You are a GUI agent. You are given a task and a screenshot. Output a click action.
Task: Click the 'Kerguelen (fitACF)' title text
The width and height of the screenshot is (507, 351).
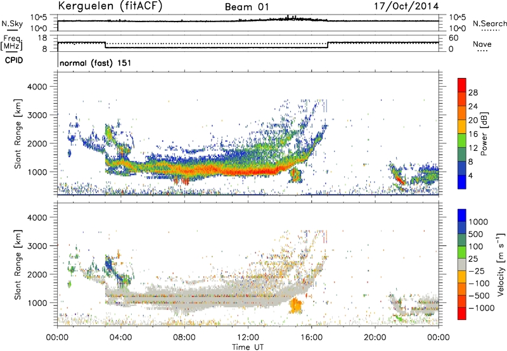[x=110, y=6]
